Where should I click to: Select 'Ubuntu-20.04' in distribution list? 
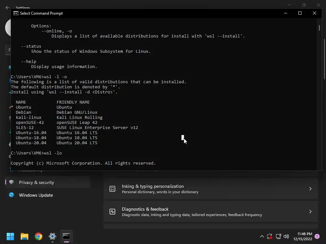coord(31,143)
